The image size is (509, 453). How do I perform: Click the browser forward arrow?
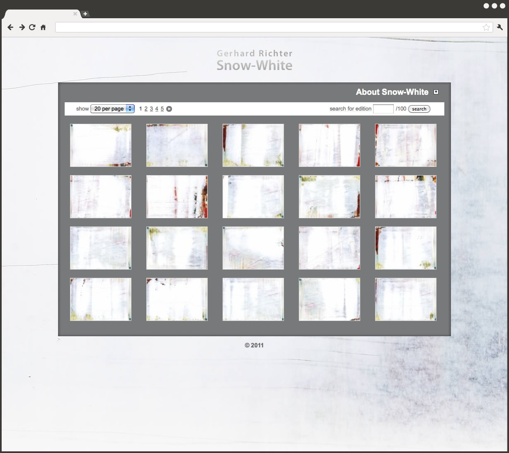22,27
